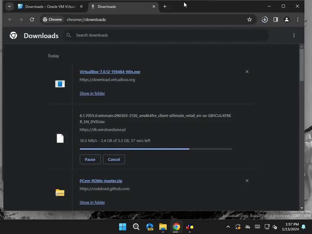The height and width of the screenshot is (234, 312).
Task: Click the sync update tray icon
Action: (x=238, y=227)
